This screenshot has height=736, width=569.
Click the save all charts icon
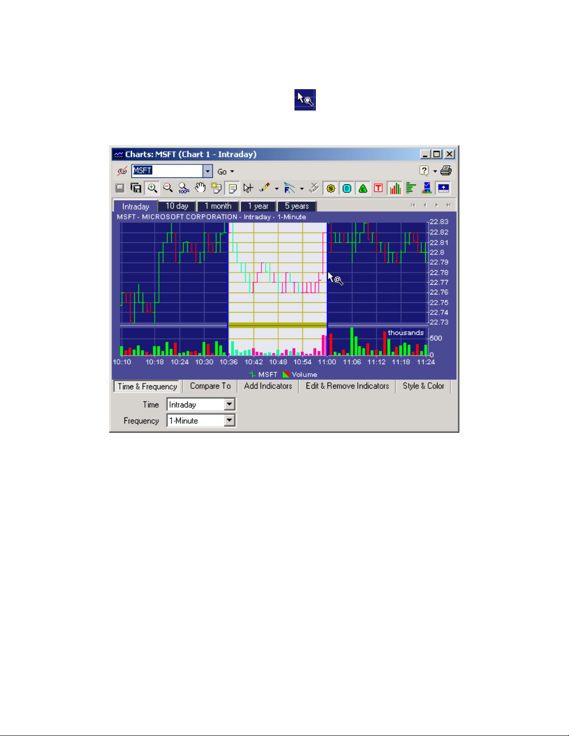pos(136,188)
